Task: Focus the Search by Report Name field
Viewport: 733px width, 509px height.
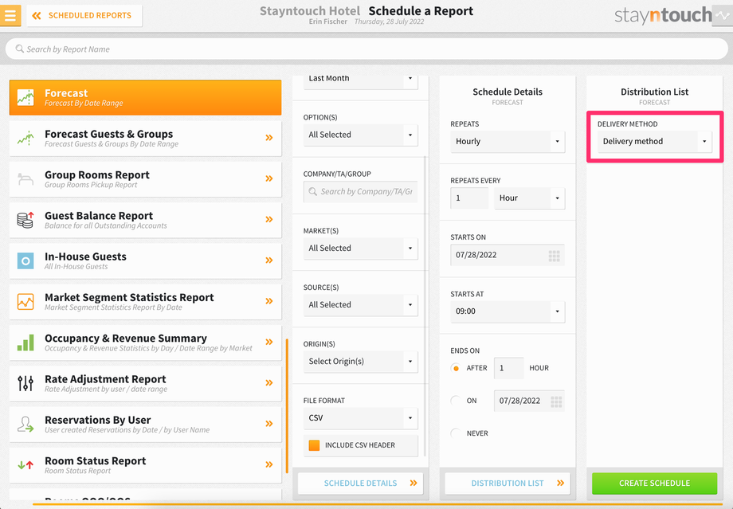Action: click(366, 49)
